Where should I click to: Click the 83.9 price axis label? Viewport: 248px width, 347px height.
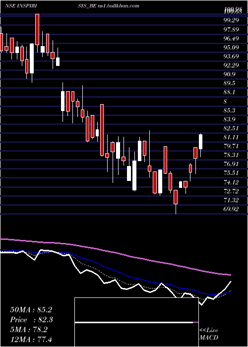(230, 119)
